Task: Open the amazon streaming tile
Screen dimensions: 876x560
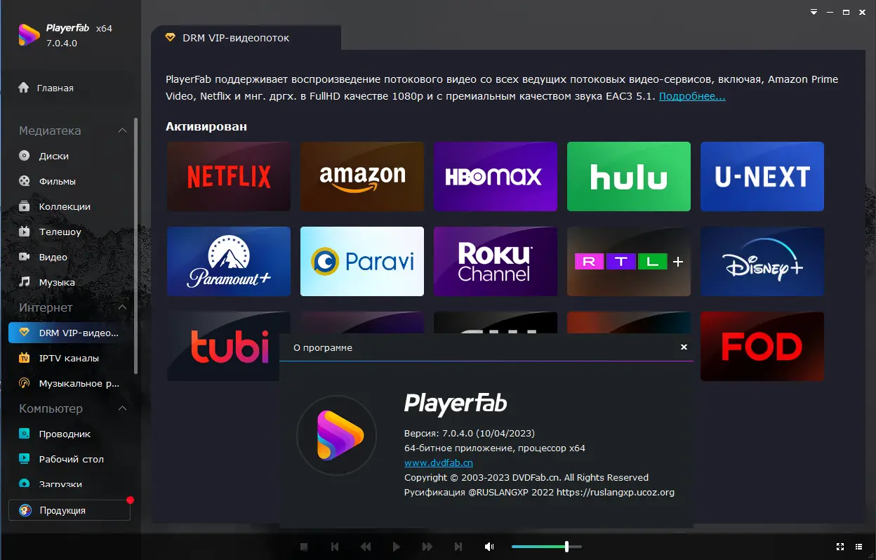Action: [362, 176]
